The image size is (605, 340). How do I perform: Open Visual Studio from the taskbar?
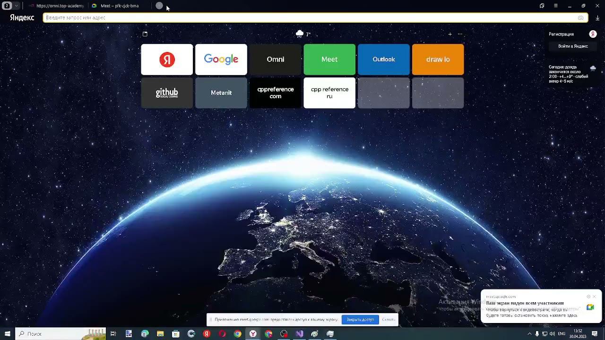coord(300,334)
